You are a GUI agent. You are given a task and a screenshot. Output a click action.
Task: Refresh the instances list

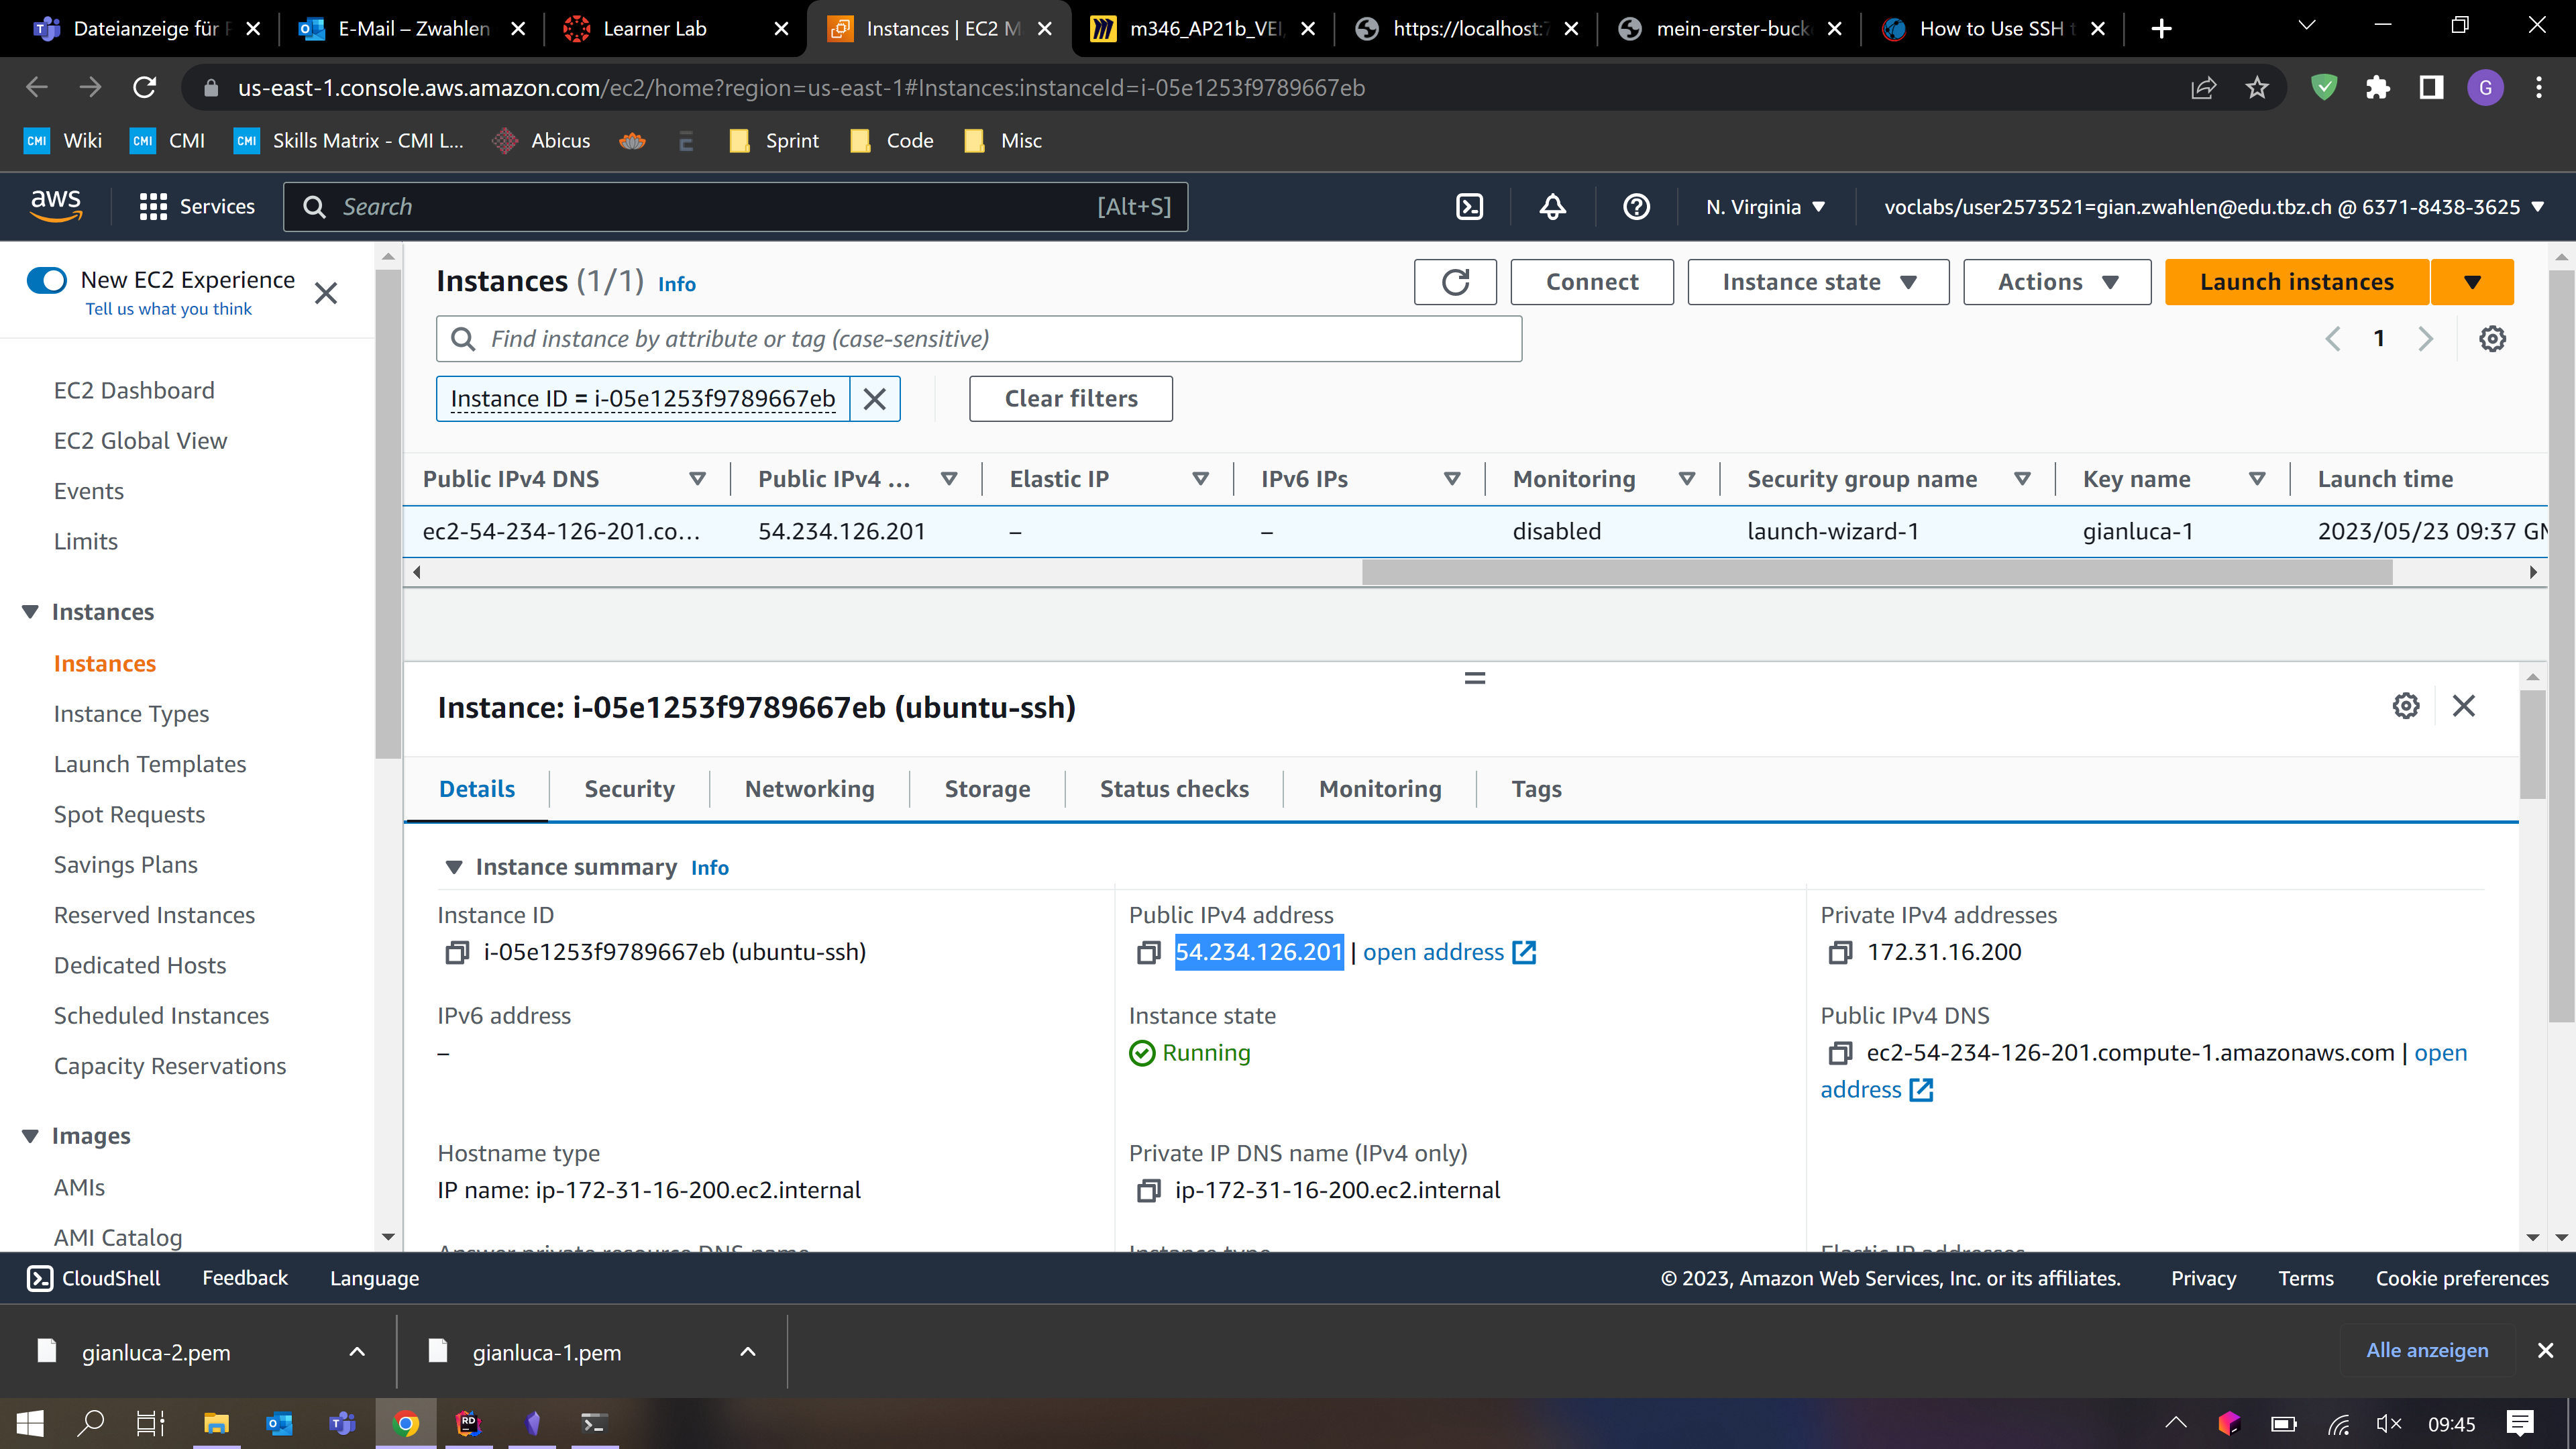tap(1455, 282)
